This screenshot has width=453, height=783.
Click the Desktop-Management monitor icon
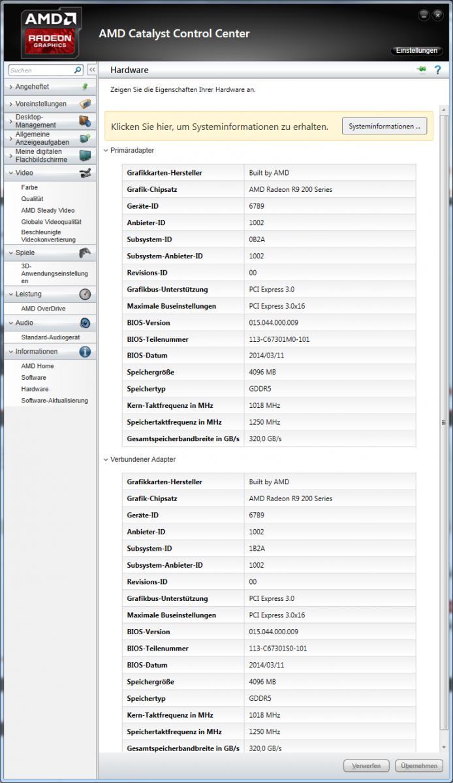(x=85, y=121)
